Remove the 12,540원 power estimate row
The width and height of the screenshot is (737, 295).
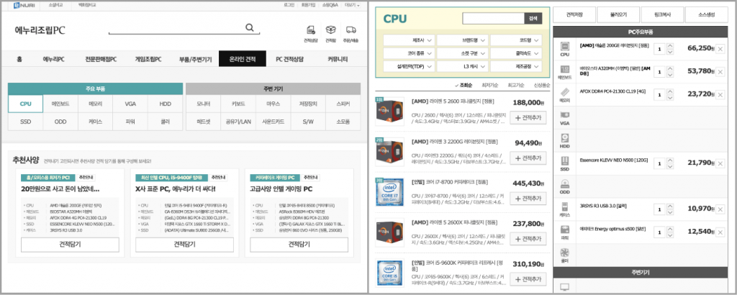coord(720,232)
